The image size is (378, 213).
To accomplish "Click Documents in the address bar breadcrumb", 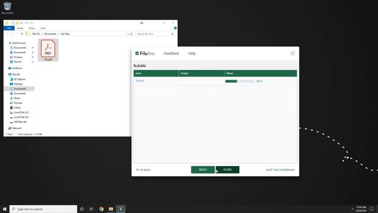I will tap(50, 34).
